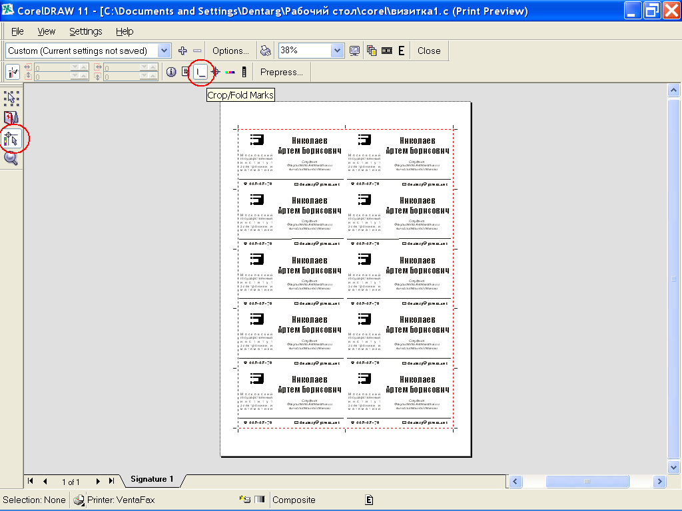Toggle color calibration bar icon
Image resolution: width=682 pixels, height=511 pixels.
click(230, 72)
